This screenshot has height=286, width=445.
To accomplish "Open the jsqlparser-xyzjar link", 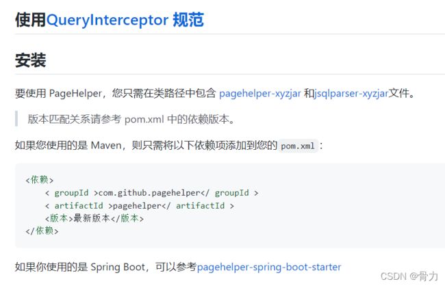I will [351, 93].
